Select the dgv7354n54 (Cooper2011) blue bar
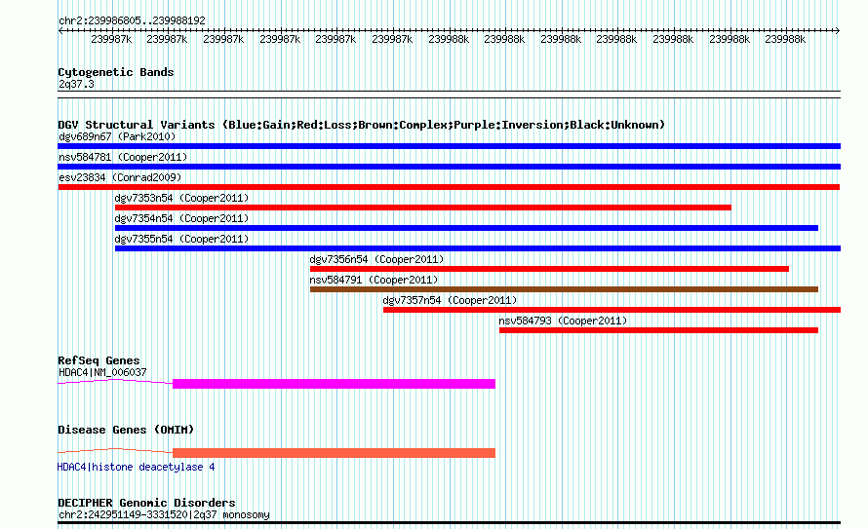The image size is (868, 529). pos(466,228)
